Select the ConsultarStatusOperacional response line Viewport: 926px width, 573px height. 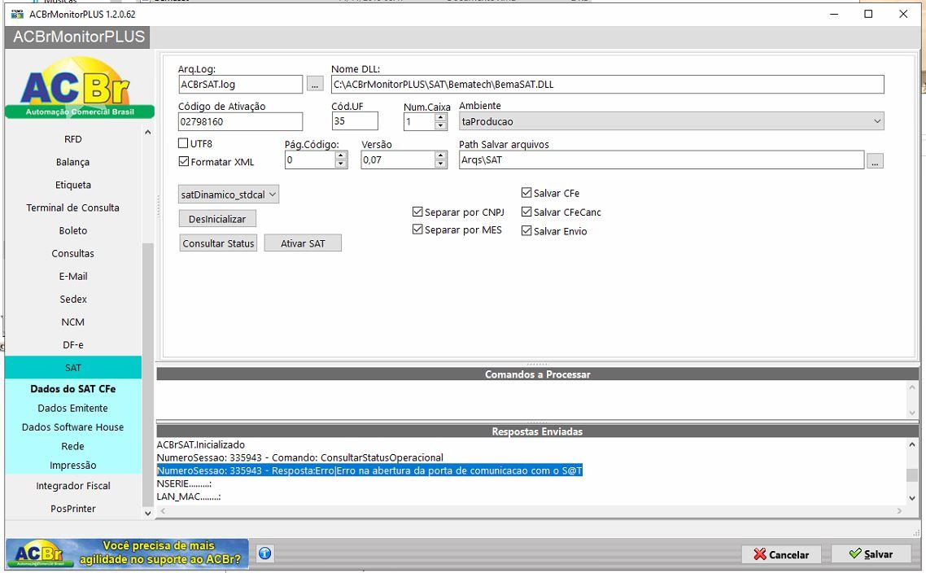point(300,457)
